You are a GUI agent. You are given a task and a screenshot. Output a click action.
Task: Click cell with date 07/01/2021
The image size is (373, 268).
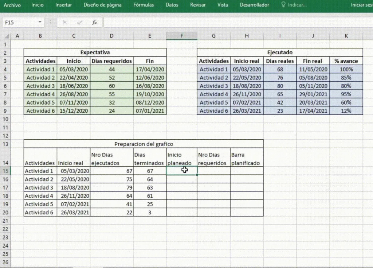click(150, 111)
